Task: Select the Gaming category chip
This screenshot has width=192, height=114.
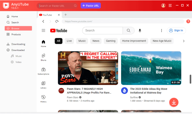Action: click(111, 41)
